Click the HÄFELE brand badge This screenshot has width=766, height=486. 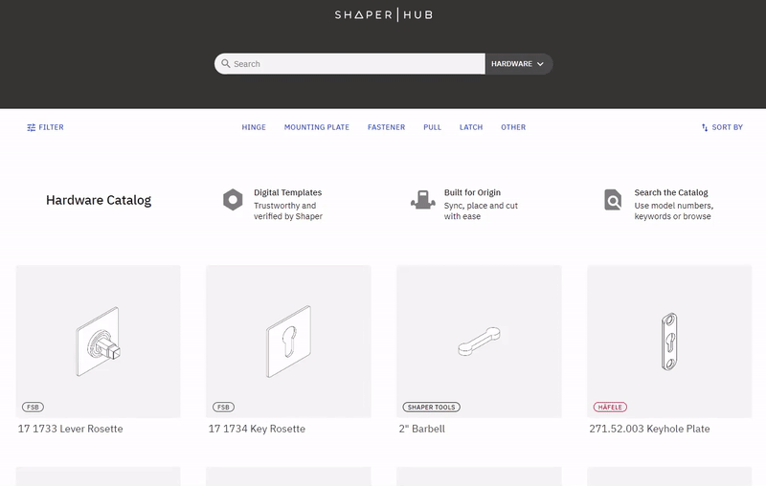point(610,407)
